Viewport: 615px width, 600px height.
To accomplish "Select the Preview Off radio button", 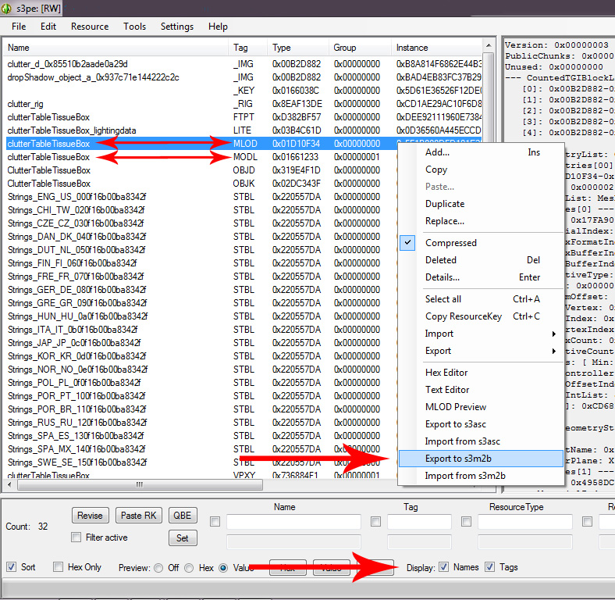I will tap(159, 568).
